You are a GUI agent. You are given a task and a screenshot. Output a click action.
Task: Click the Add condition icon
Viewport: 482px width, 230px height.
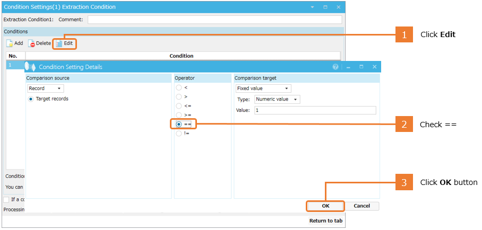pyautogui.click(x=10, y=43)
